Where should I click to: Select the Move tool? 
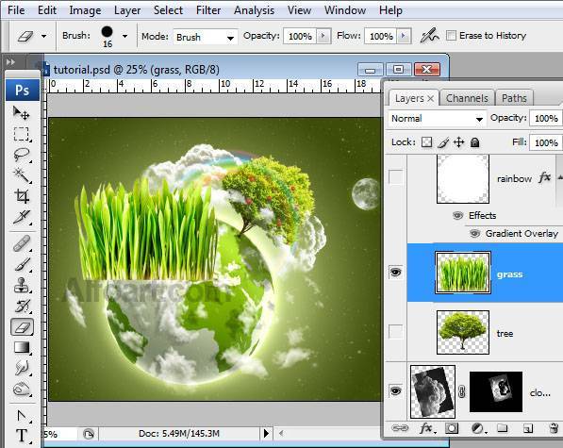[x=22, y=113]
